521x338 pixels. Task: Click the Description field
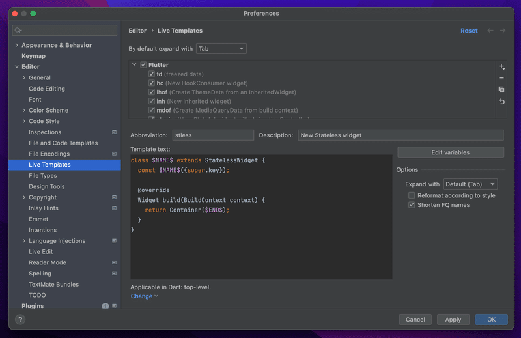coord(401,135)
